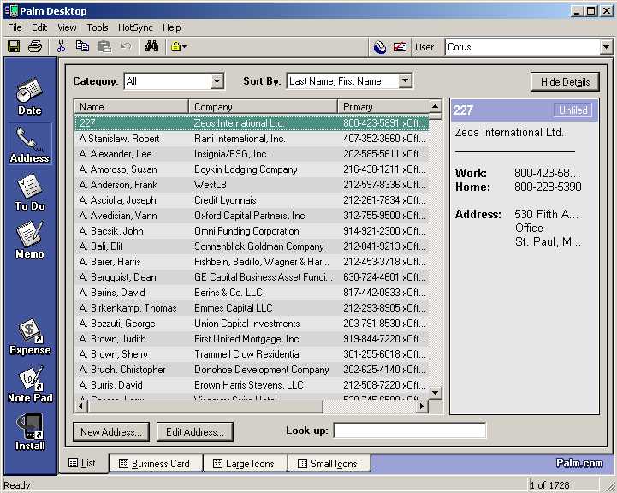Click the HotSync icon beside User
Image resolution: width=617 pixels, height=493 pixels.
point(379,47)
